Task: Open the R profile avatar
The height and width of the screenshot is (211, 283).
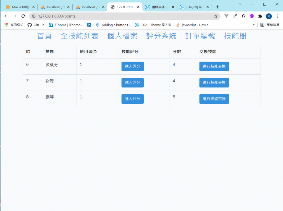Action: [269, 16]
